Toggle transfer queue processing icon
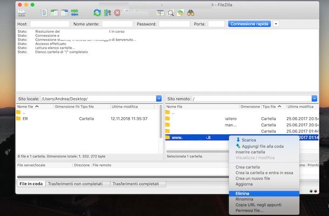The height and width of the screenshot is (216, 329). (x=107, y=13)
